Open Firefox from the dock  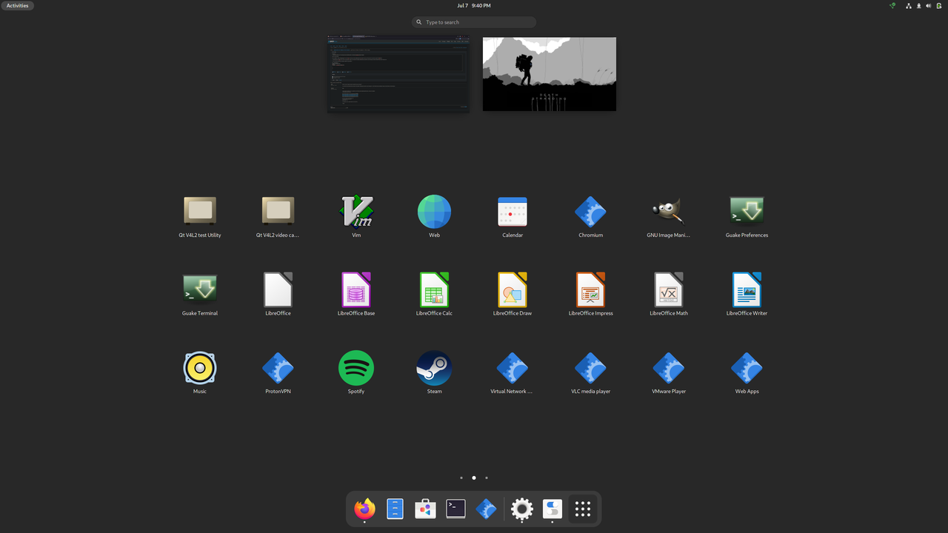coord(364,509)
